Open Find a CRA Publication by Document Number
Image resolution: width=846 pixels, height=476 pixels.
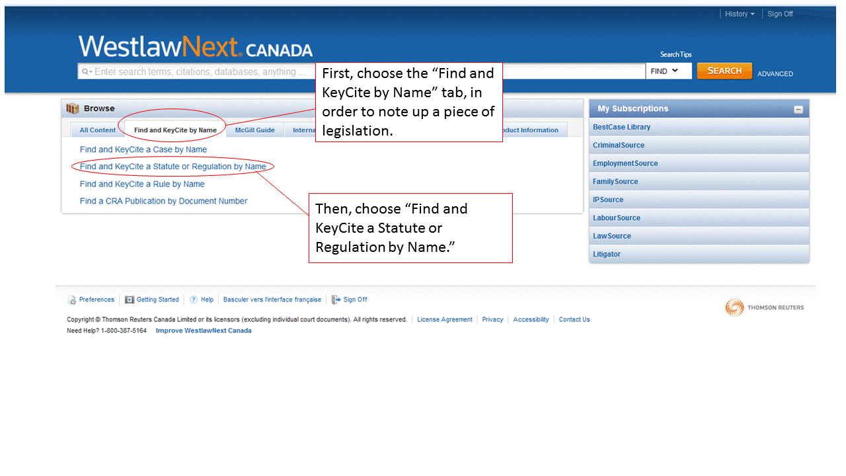[x=163, y=201]
